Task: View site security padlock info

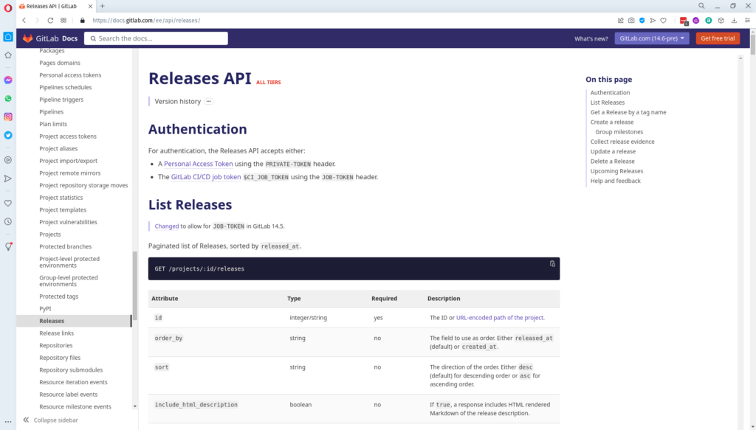Action: 82,20
